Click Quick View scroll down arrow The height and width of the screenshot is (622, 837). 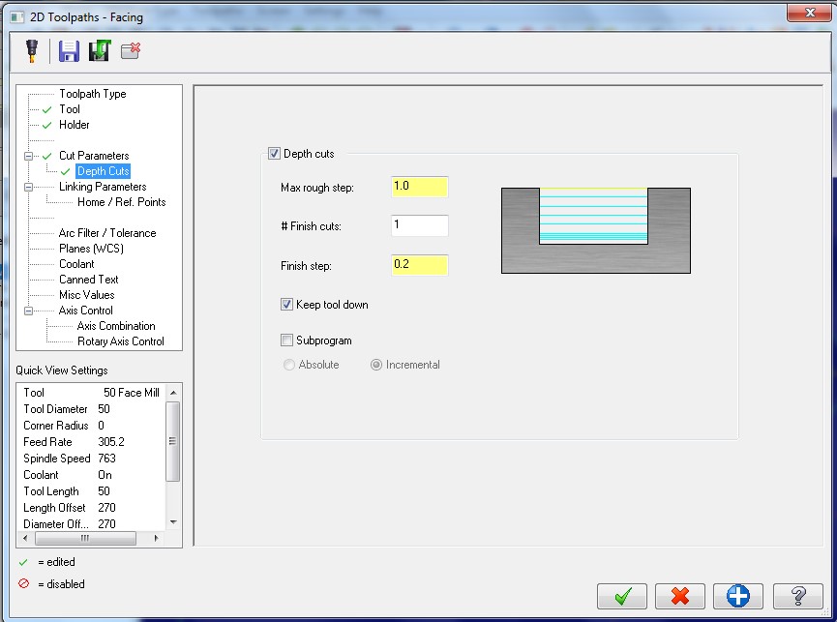click(173, 522)
